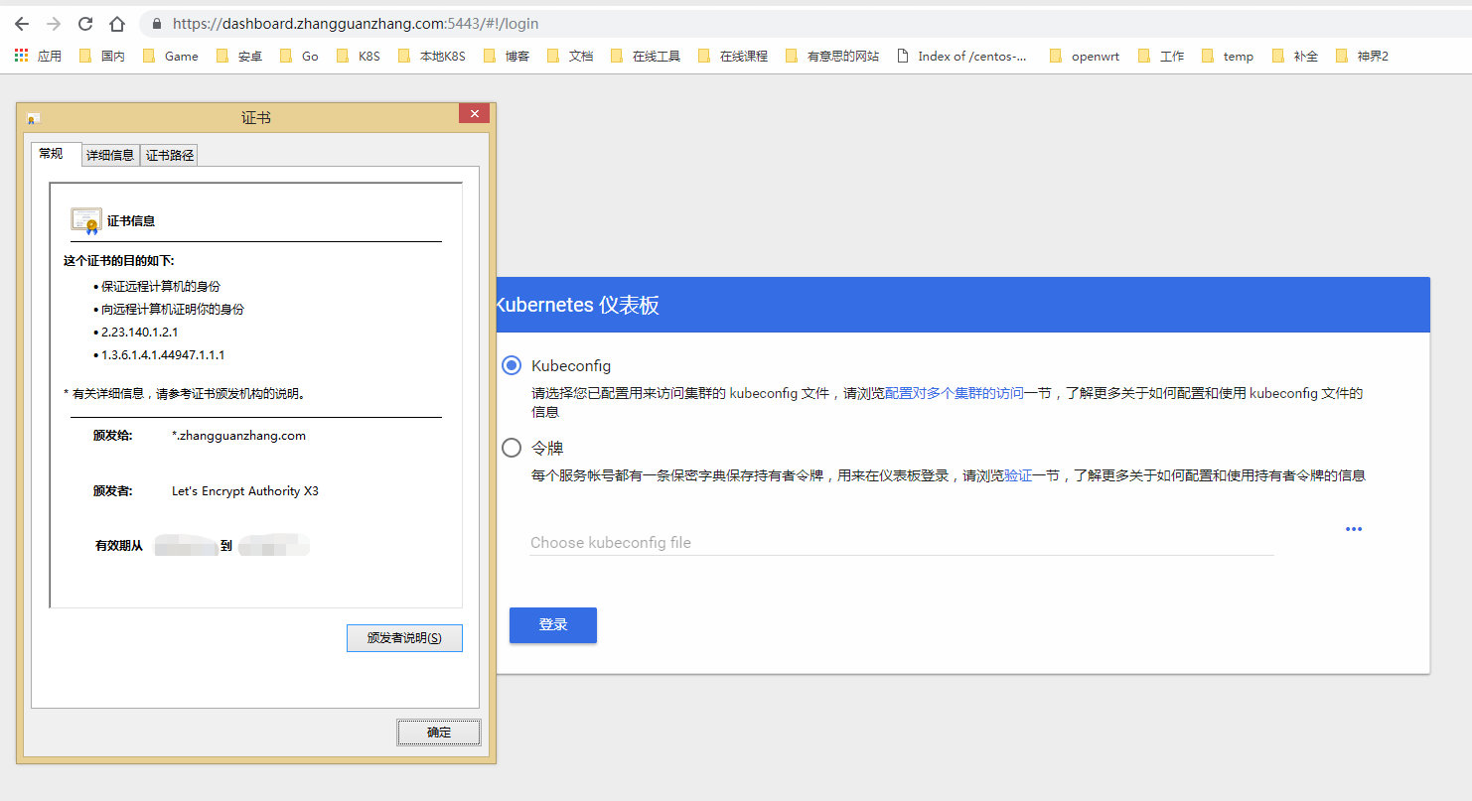Open the 神界2 bookmark folder
1472x801 pixels.
pyautogui.click(x=1362, y=57)
